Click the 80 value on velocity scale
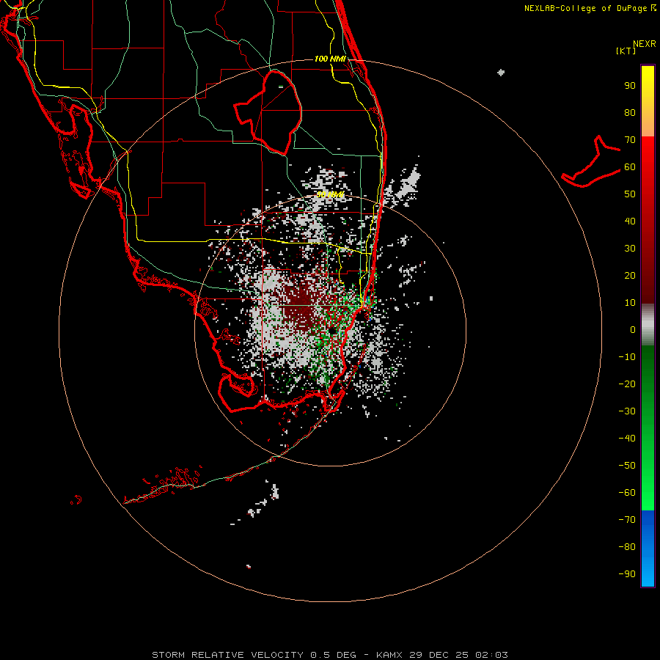Image resolution: width=660 pixels, height=660 pixels. click(x=630, y=113)
